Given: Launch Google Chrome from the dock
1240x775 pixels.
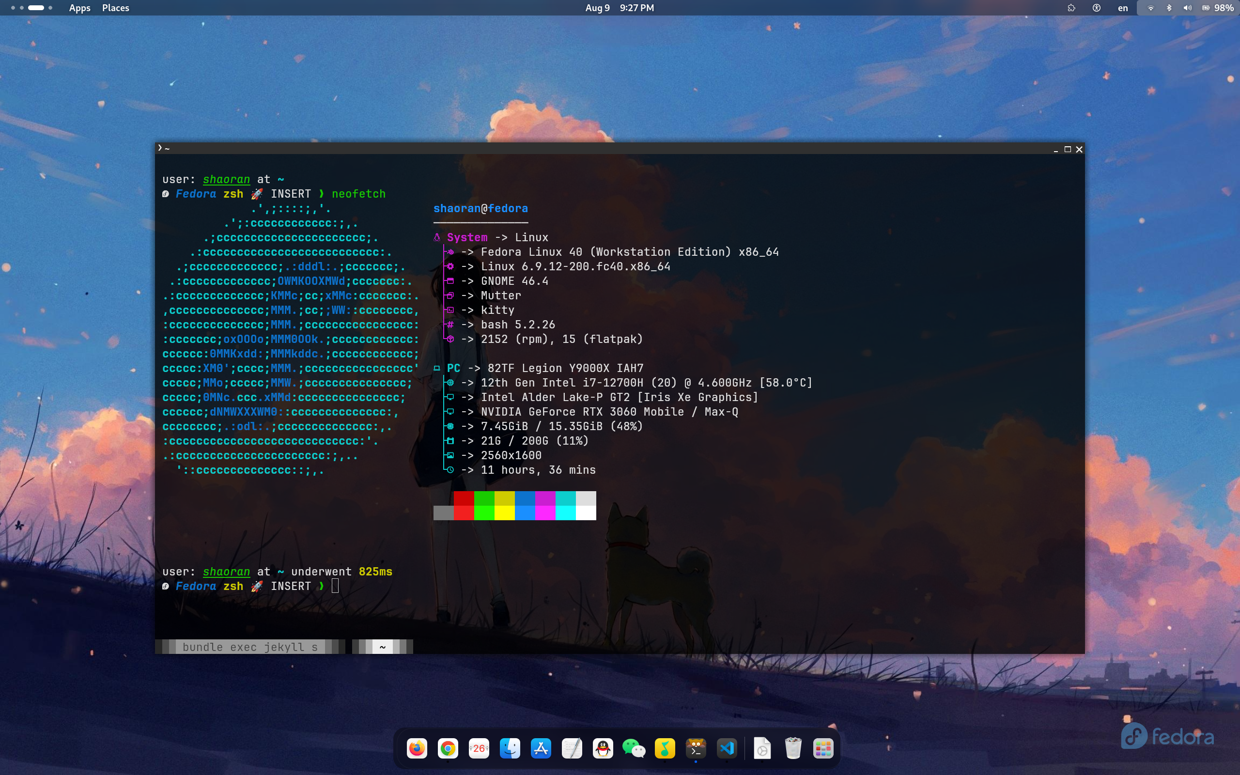Looking at the screenshot, I should [x=448, y=748].
